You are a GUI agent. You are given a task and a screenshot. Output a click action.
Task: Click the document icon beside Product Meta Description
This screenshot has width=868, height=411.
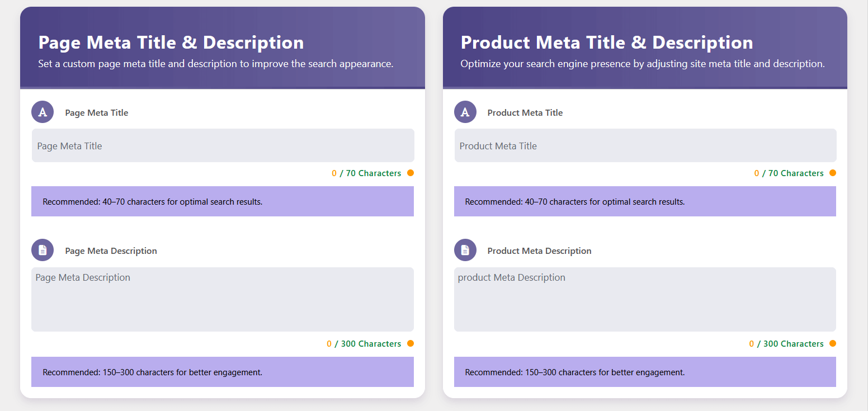click(x=465, y=250)
